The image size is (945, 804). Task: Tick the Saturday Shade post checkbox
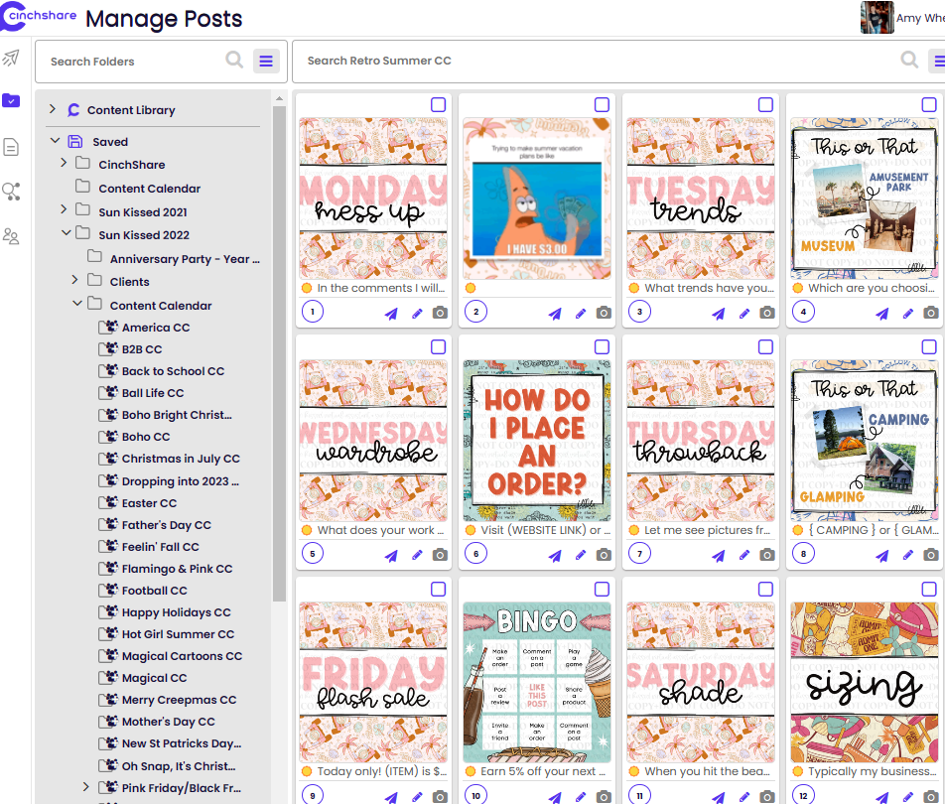[765, 590]
